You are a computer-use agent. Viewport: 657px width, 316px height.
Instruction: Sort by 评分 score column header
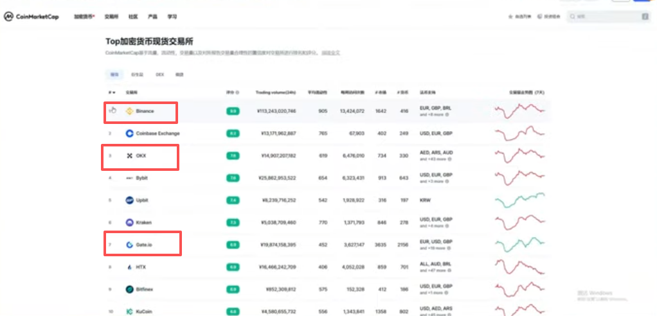coord(230,92)
